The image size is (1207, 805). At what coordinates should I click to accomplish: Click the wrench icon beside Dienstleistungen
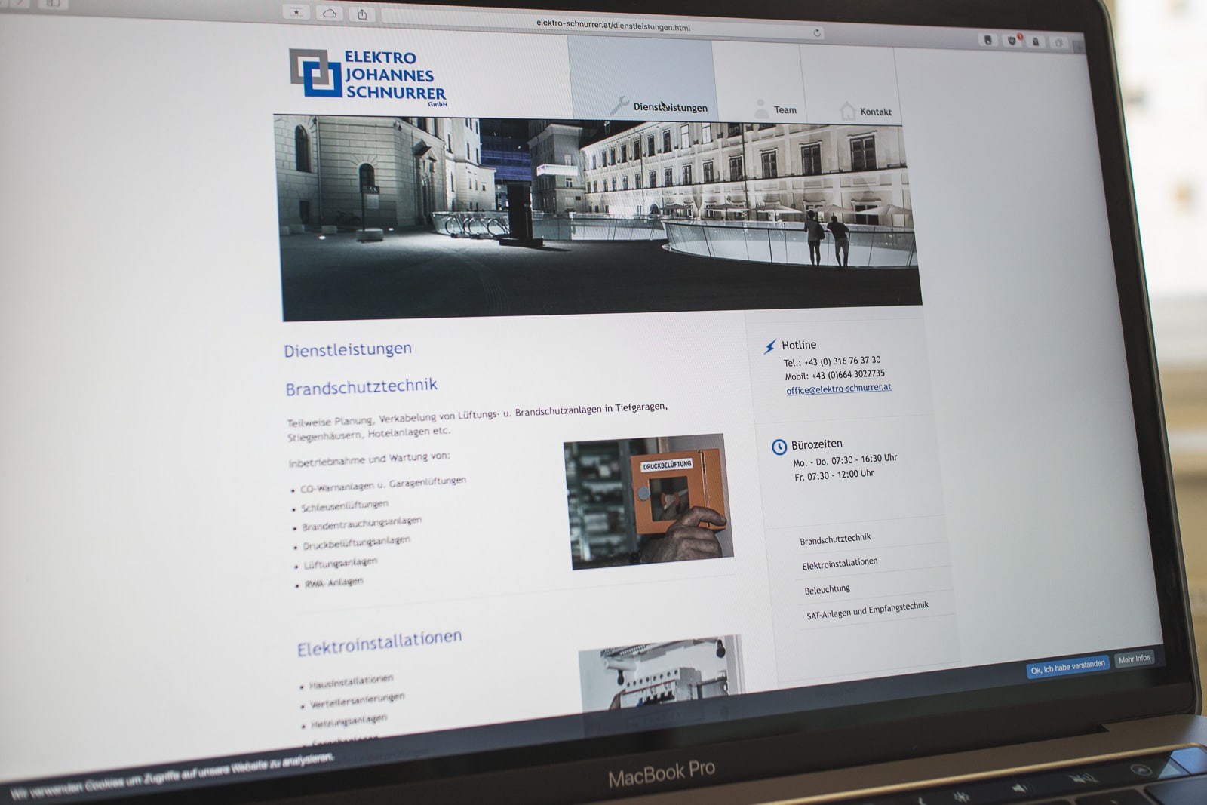(x=619, y=105)
